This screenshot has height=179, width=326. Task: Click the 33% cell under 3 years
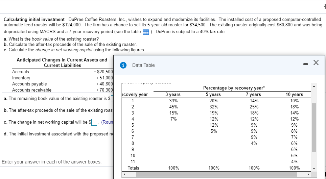tap(173, 101)
